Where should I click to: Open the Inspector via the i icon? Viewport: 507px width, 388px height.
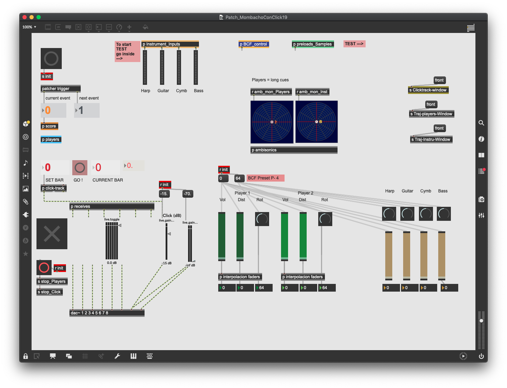(x=481, y=139)
